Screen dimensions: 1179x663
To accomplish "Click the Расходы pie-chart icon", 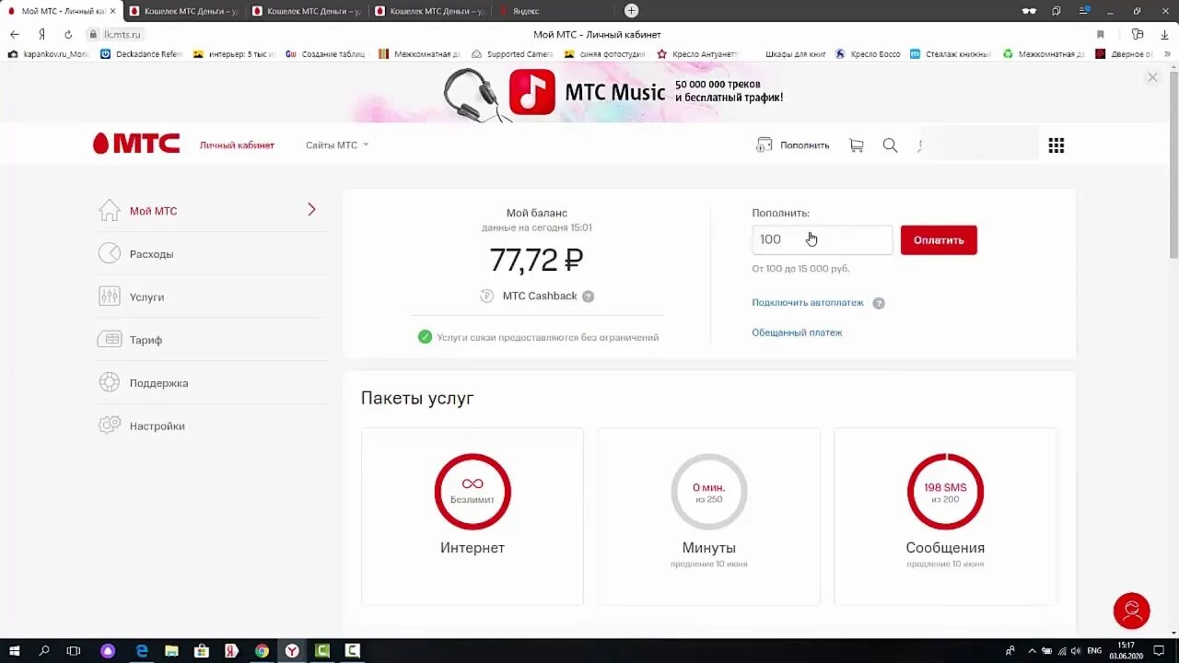I will click(x=110, y=253).
